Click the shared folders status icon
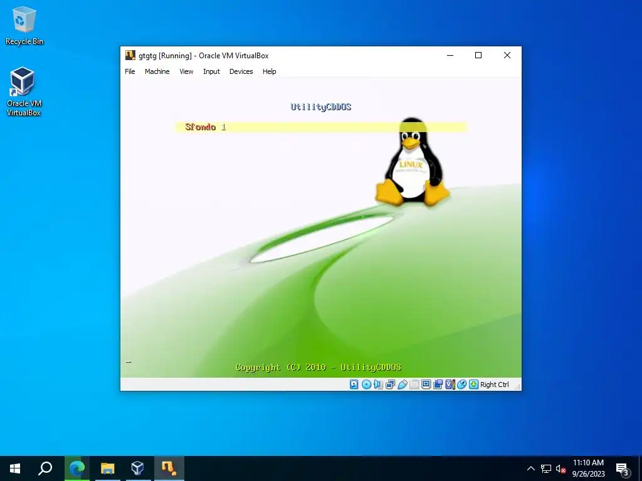The image size is (642, 481). click(414, 385)
